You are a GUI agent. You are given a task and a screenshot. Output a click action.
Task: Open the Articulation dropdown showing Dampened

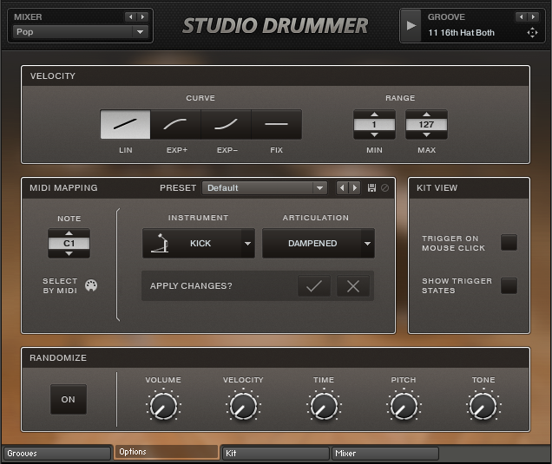[368, 244]
